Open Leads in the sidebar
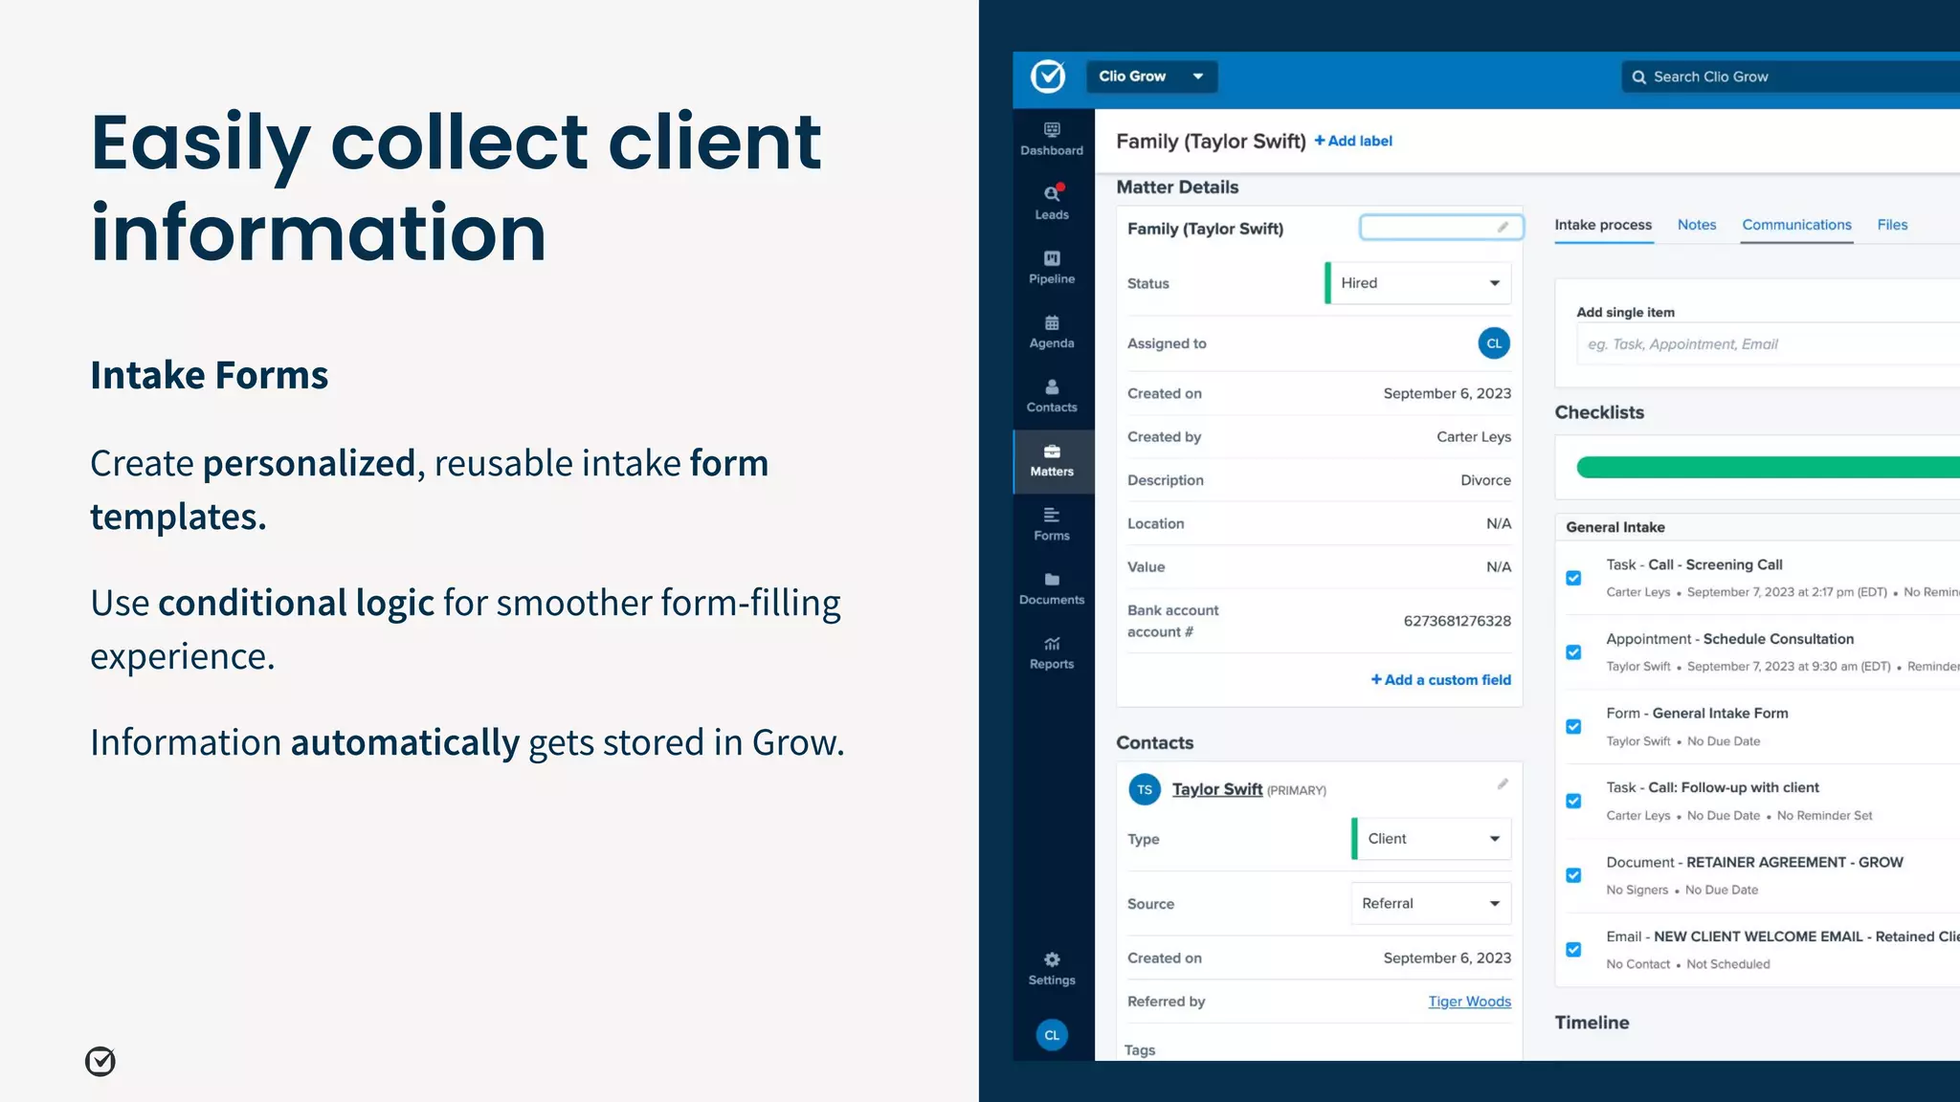Screen dimensions: 1960x1102 click(x=1052, y=202)
